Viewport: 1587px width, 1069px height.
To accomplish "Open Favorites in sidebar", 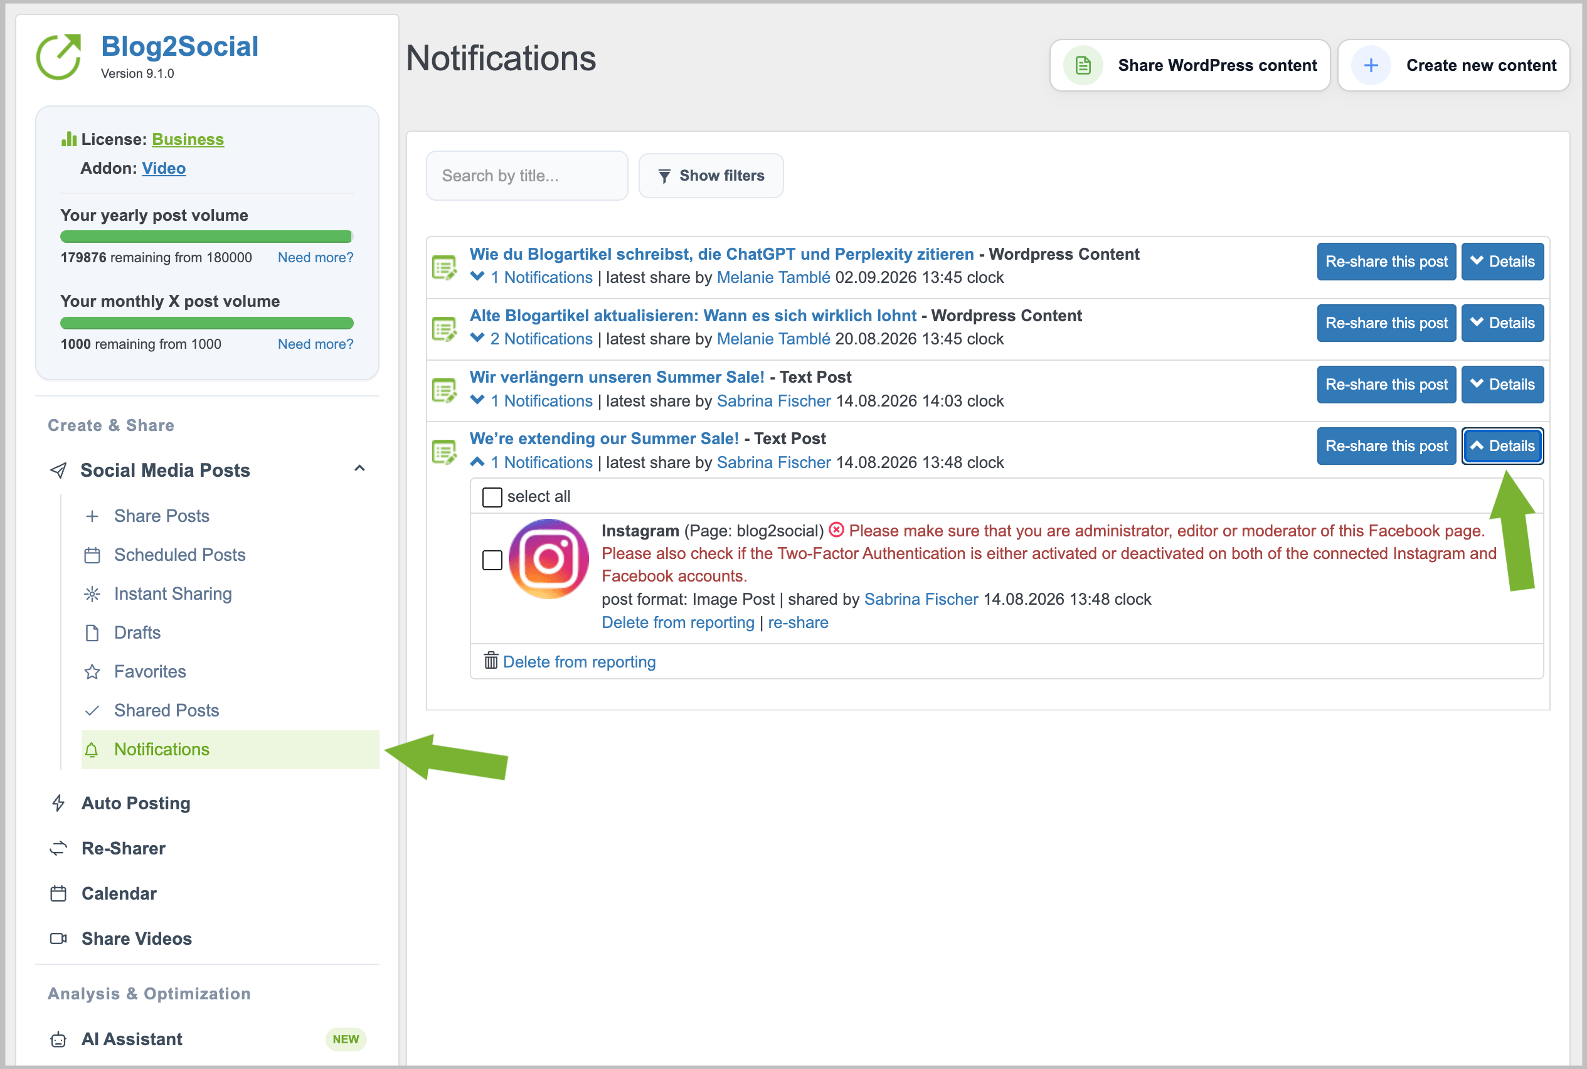I will 150,671.
